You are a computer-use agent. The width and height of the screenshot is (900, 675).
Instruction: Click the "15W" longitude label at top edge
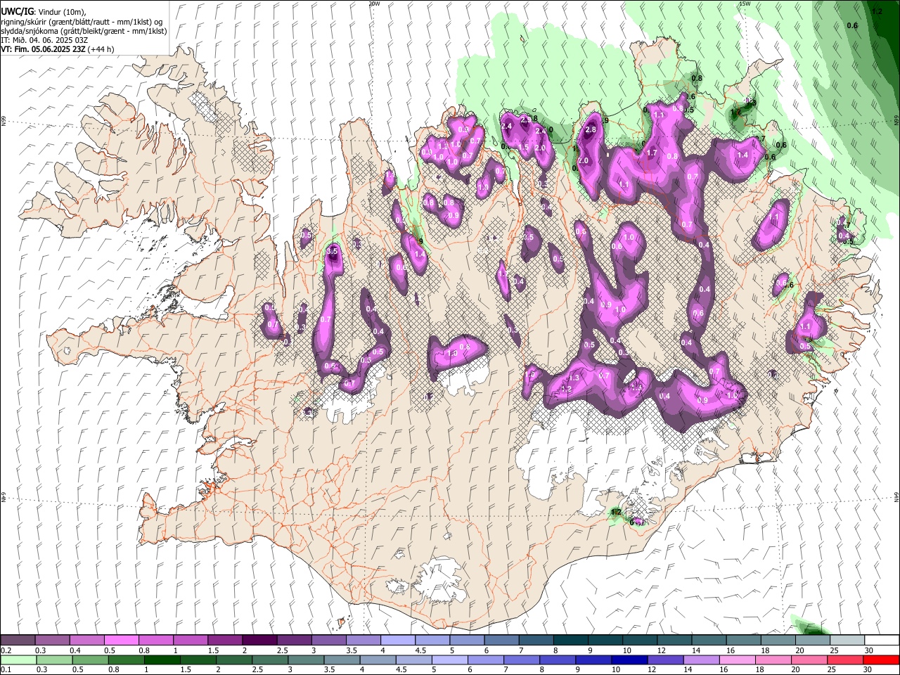745,4
